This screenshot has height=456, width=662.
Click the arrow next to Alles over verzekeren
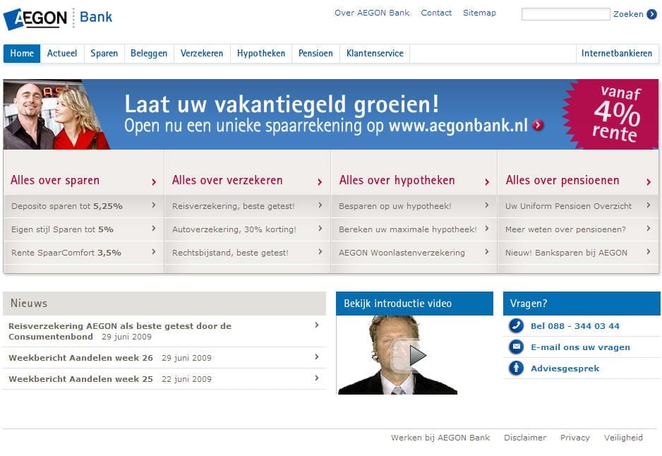click(320, 181)
